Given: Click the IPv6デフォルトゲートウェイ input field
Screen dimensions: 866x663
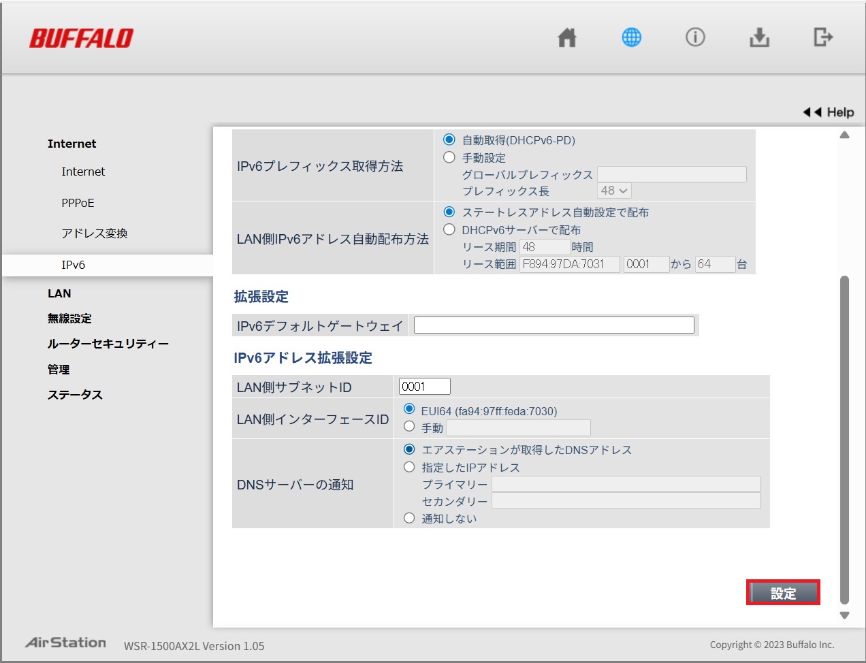Looking at the screenshot, I should [554, 325].
